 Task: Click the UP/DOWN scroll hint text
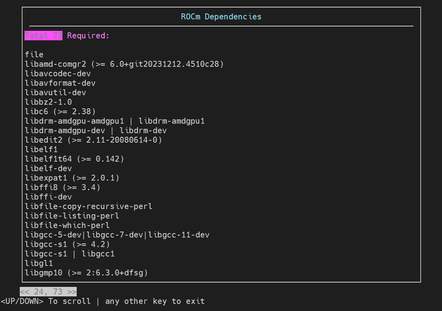(x=46, y=301)
